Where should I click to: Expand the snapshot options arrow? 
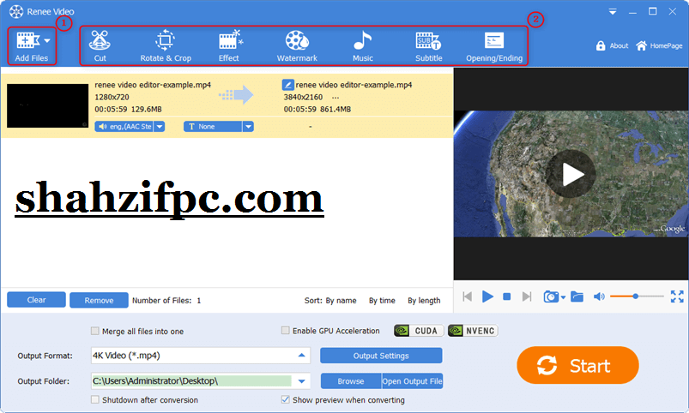click(x=564, y=297)
